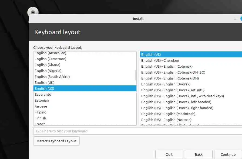Screen dimensions: 242x159
Task: Click Detect Keyboard Layout button
Action: 56,141
